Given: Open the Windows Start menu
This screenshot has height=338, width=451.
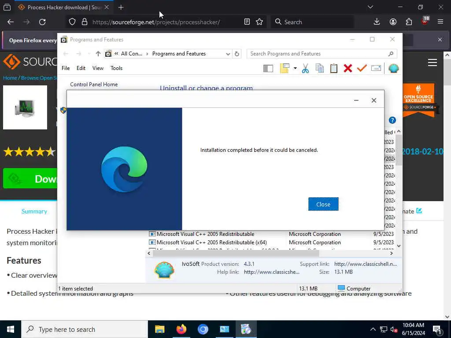Looking at the screenshot, I should click(x=11, y=329).
